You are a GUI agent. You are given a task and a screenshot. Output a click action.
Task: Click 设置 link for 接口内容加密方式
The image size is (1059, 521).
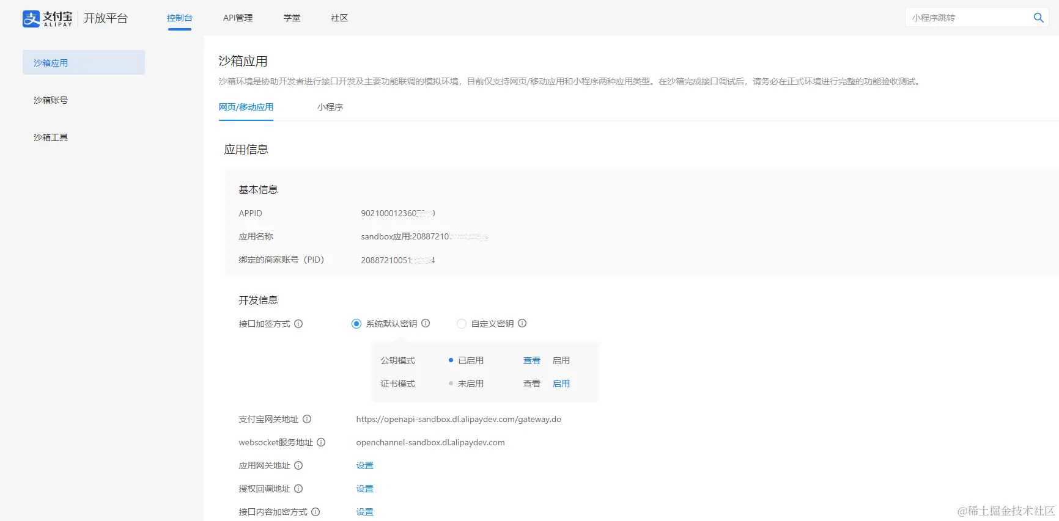click(x=365, y=512)
